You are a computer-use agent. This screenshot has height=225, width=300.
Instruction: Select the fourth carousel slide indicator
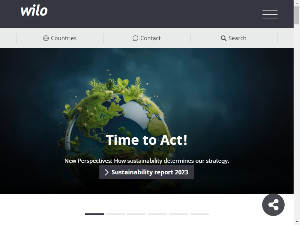(157, 214)
